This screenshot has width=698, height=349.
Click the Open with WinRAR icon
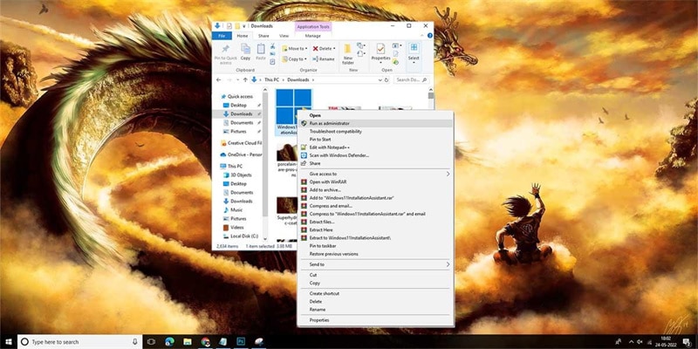click(x=304, y=182)
